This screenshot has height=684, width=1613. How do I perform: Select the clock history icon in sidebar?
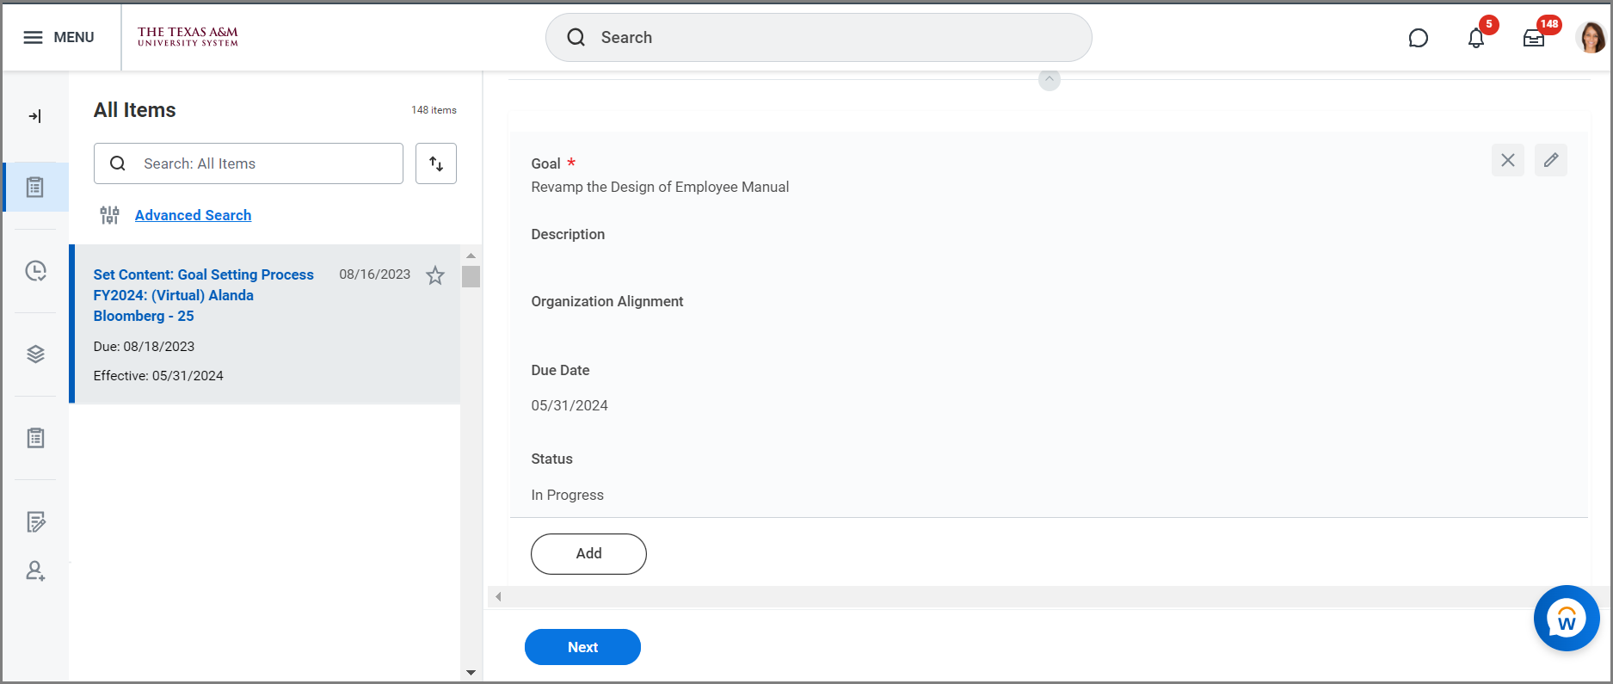tap(35, 271)
